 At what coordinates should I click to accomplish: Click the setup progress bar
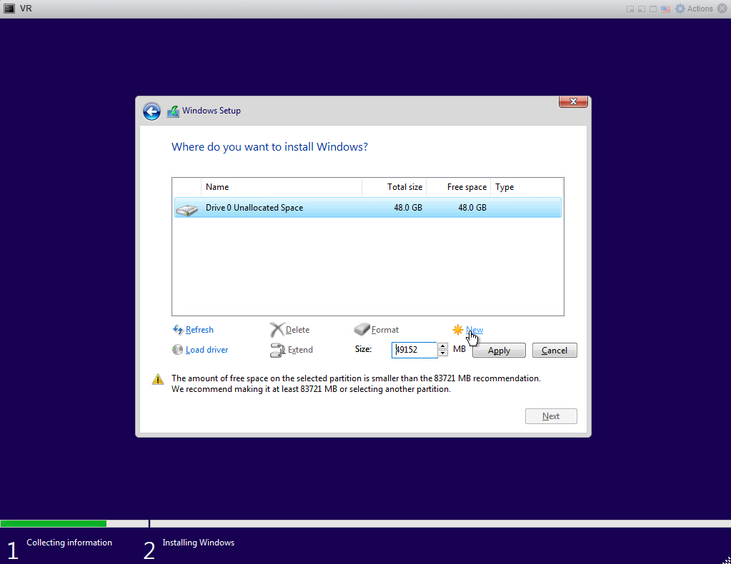(x=366, y=523)
